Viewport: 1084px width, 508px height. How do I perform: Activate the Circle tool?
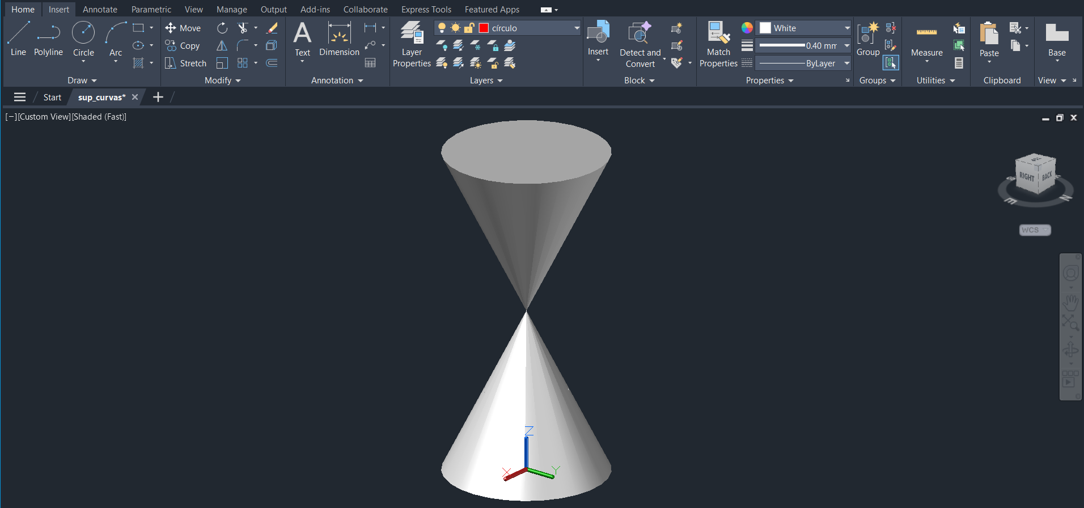pyautogui.click(x=83, y=40)
